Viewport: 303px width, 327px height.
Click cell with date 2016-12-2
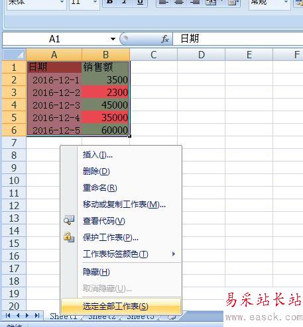pos(54,92)
